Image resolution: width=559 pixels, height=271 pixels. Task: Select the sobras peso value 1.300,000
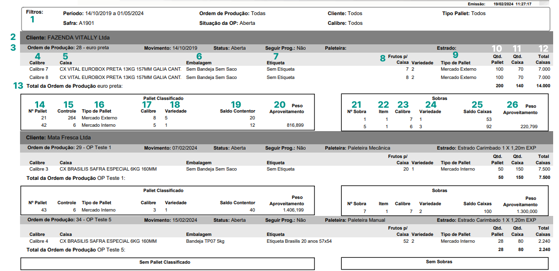[x=527, y=211]
